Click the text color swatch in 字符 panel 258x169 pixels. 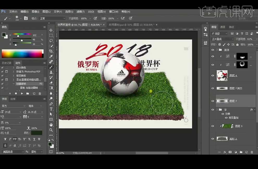point(36,133)
